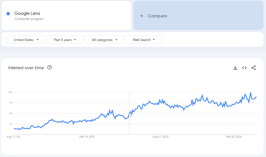This screenshot has height=157, width=266.
Task: Add a comparison term via Compare
Action: 199,15
